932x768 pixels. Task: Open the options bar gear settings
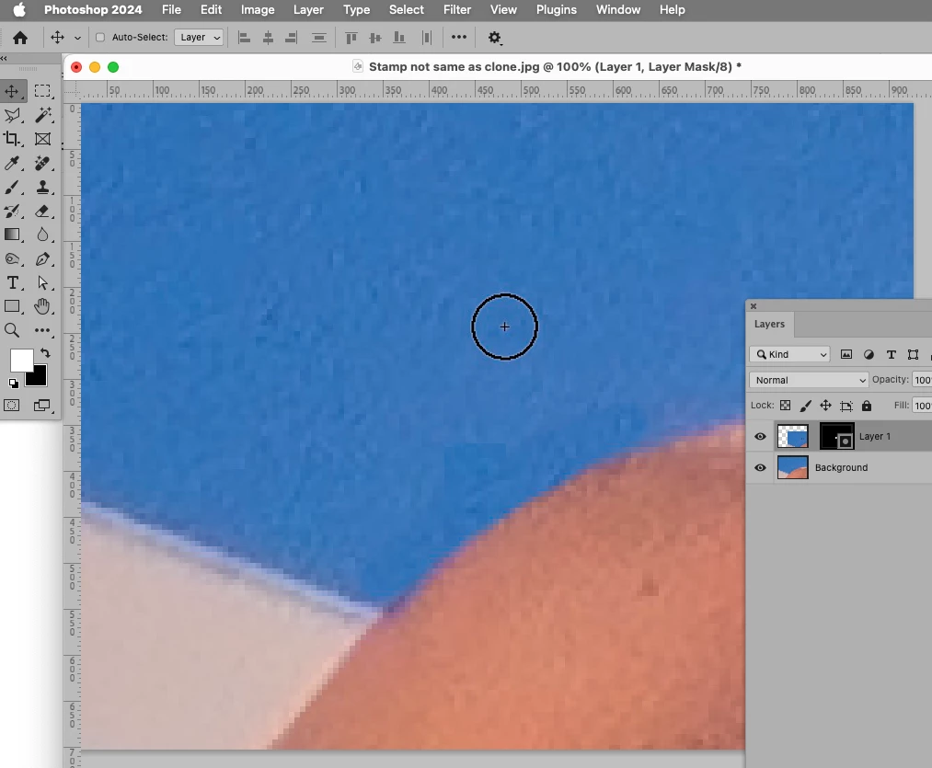495,38
